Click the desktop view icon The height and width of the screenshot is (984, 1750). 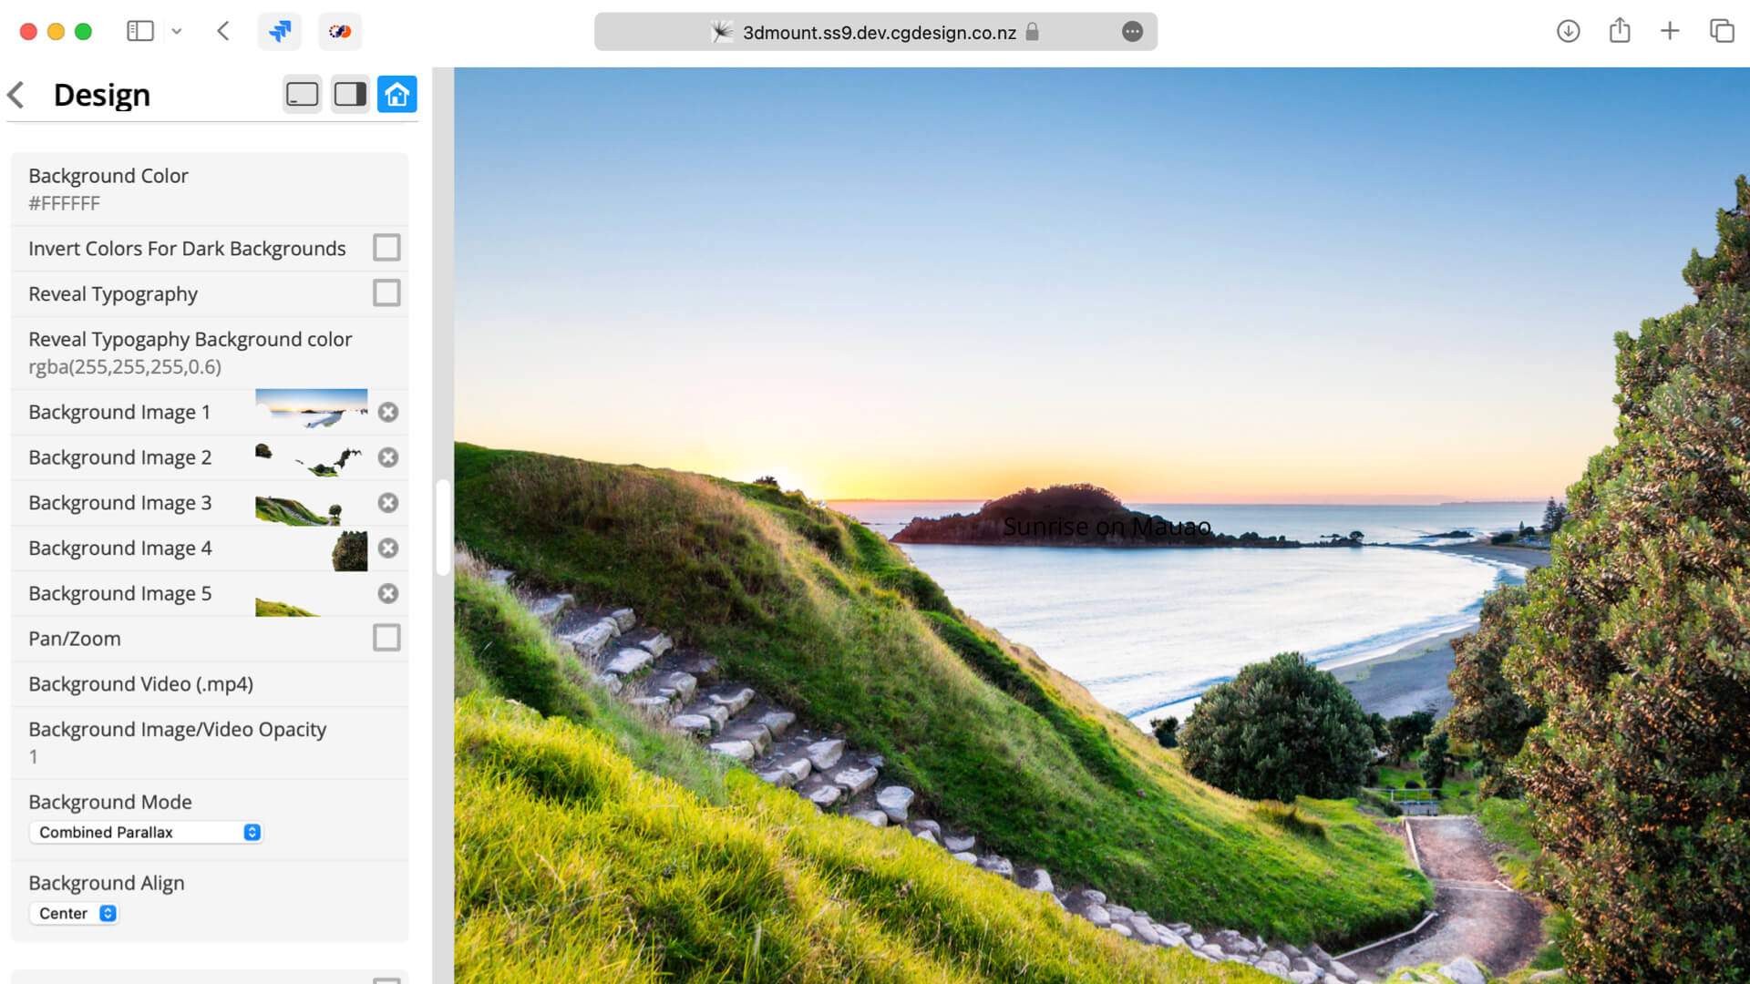pyautogui.click(x=302, y=94)
